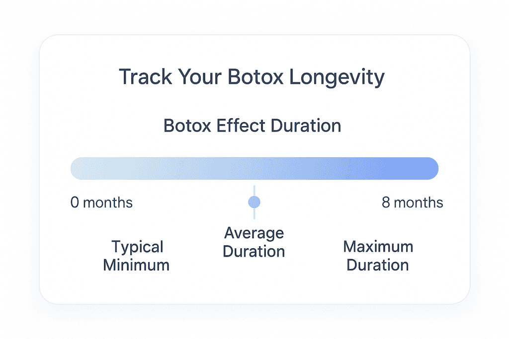Select the "Maximum Duration" label
Viewport: 509px width, 339px height.
point(378,256)
